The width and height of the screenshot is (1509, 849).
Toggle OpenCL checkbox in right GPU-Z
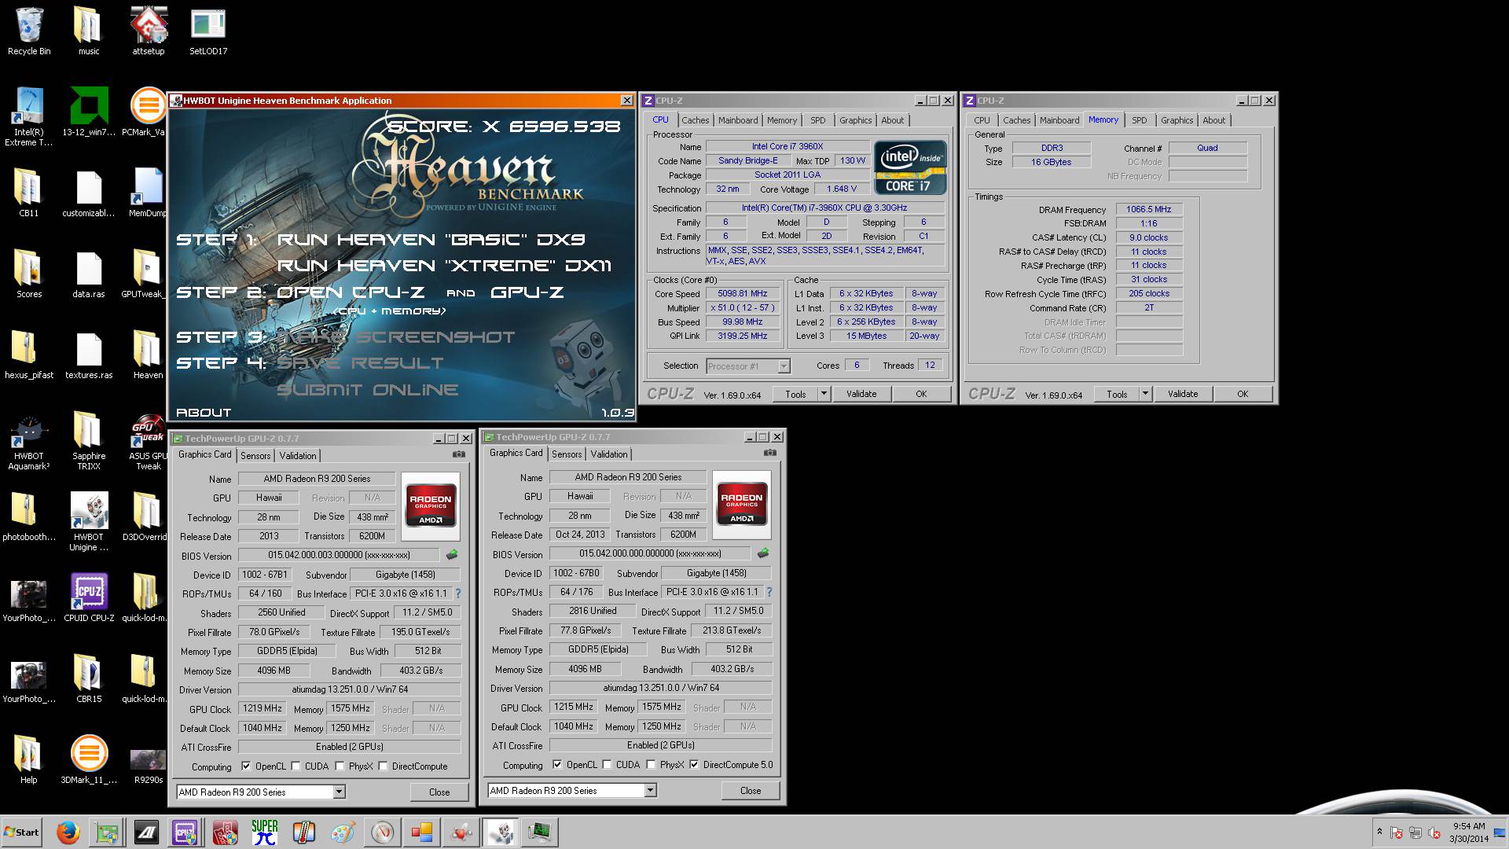coord(557,764)
